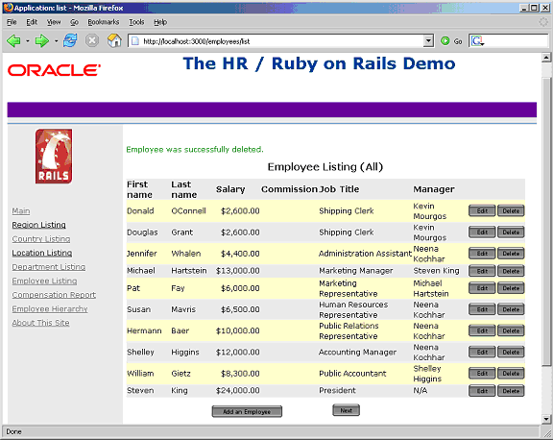Click the Add an Employee button
553x440 pixels.
247,411
